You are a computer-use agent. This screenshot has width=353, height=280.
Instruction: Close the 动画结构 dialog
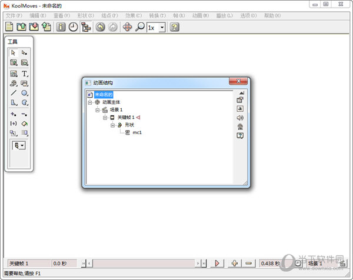click(238, 81)
